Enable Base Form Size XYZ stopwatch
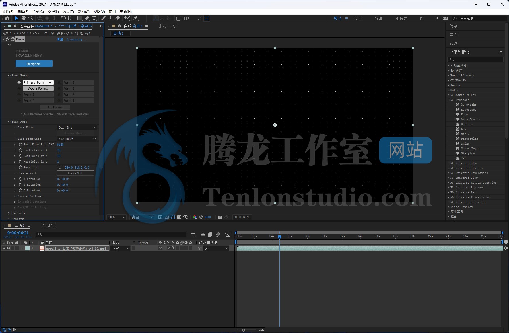This screenshot has height=333, width=509. [x=20, y=145]
